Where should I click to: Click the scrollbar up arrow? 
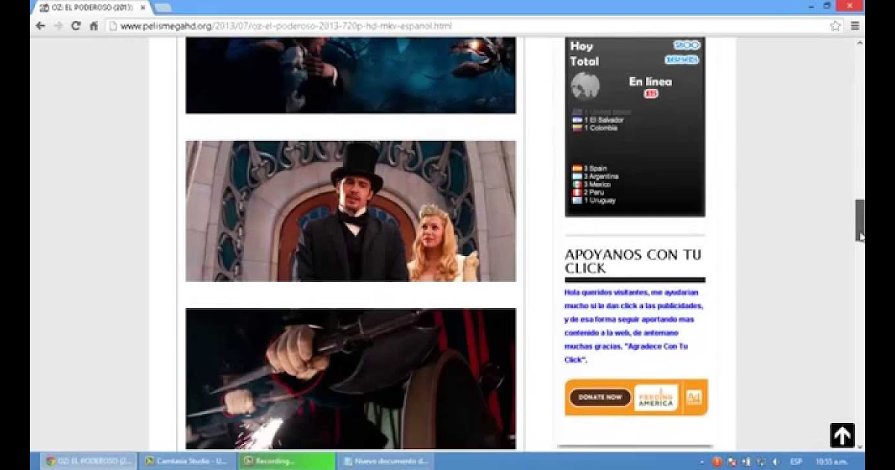[859, 43]
